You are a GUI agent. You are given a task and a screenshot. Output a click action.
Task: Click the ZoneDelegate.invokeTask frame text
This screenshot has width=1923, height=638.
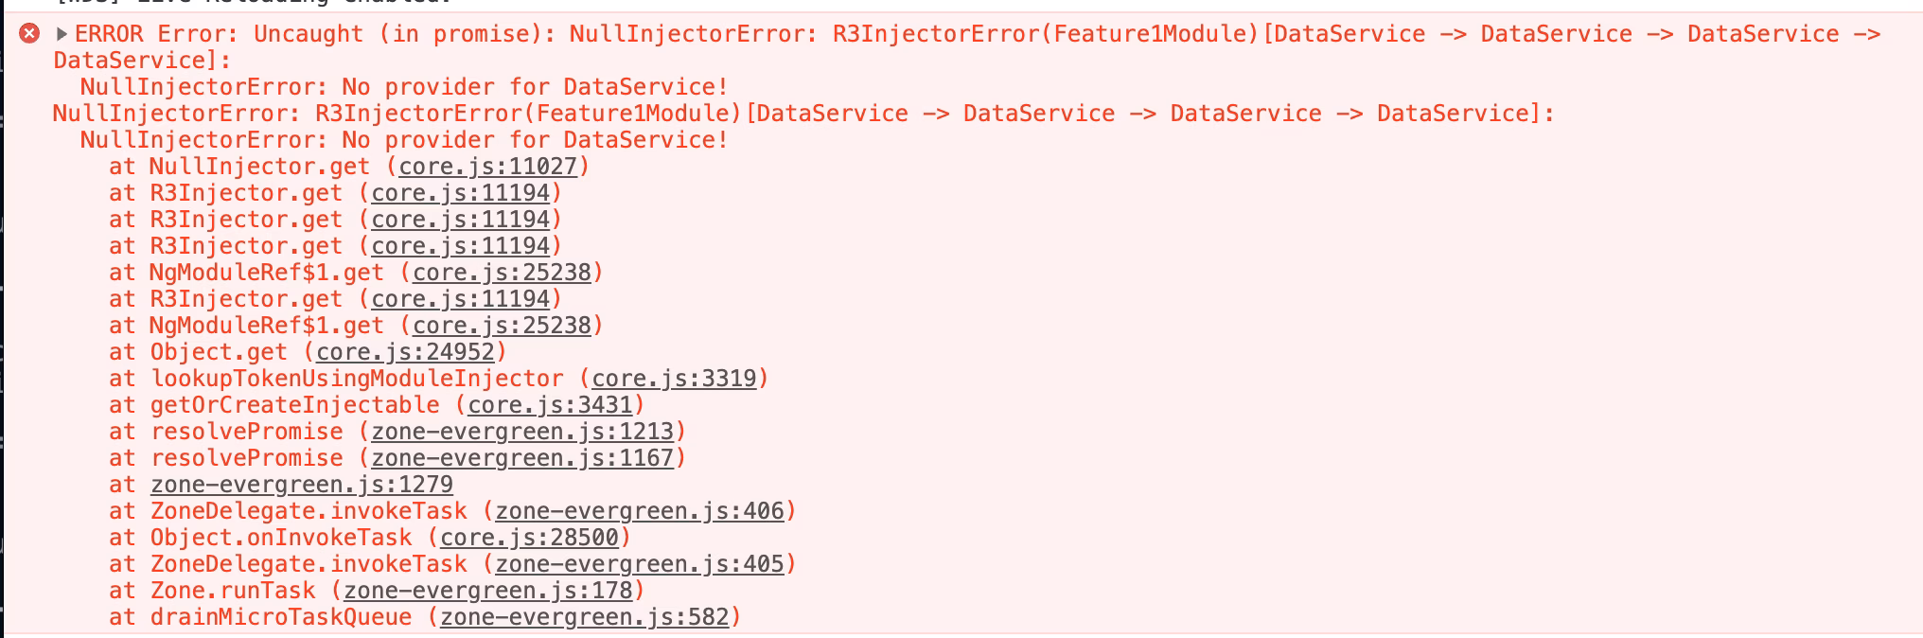(x=309, y=511)
